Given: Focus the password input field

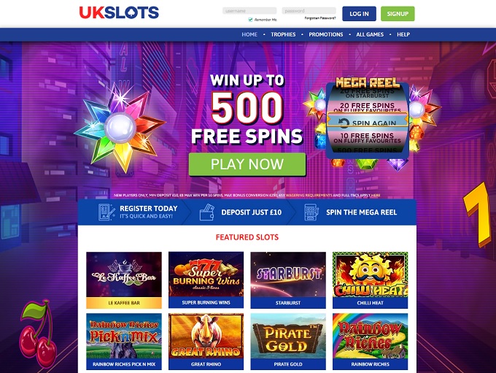Looking at the screenshot, I should (x=309, y=11).
